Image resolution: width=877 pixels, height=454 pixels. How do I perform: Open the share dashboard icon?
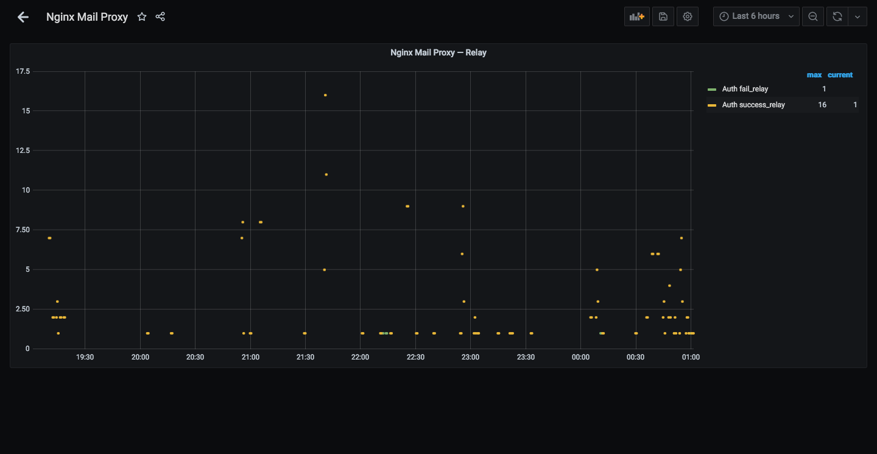pos(160,17)
